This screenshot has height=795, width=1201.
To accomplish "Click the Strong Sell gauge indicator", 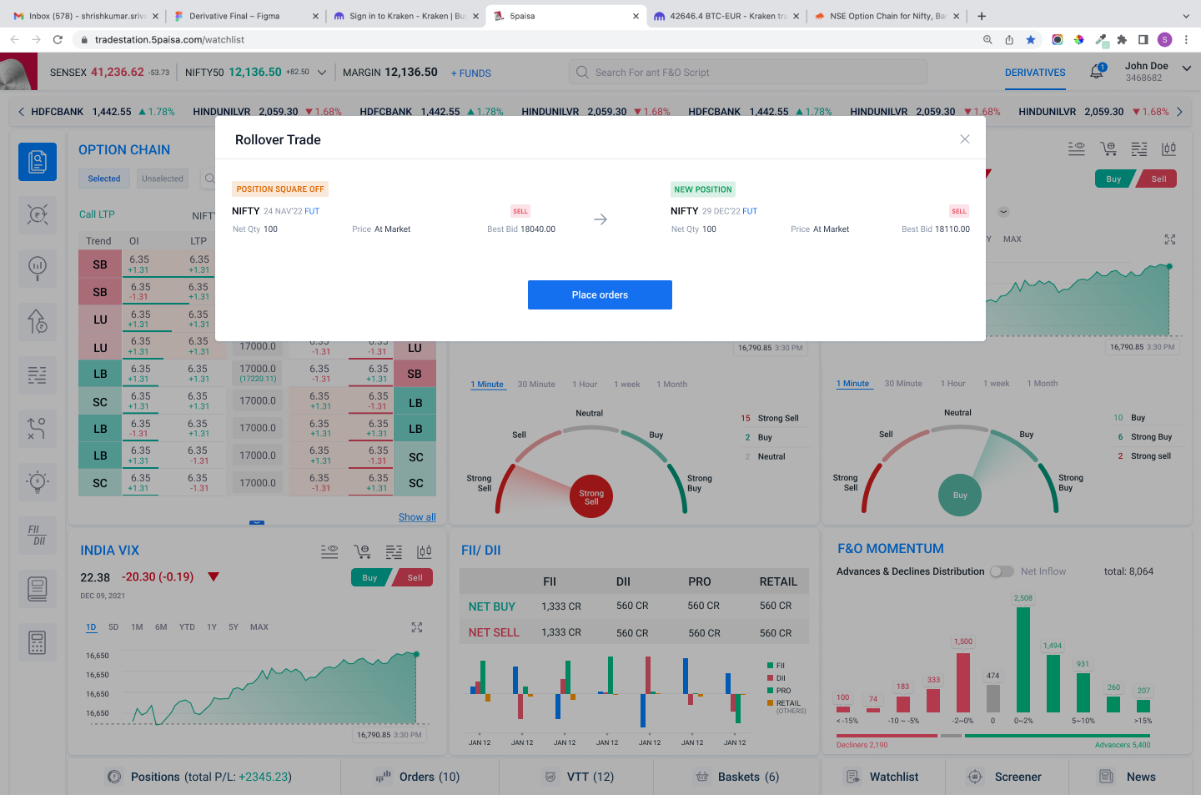I will tap(591, 497).
